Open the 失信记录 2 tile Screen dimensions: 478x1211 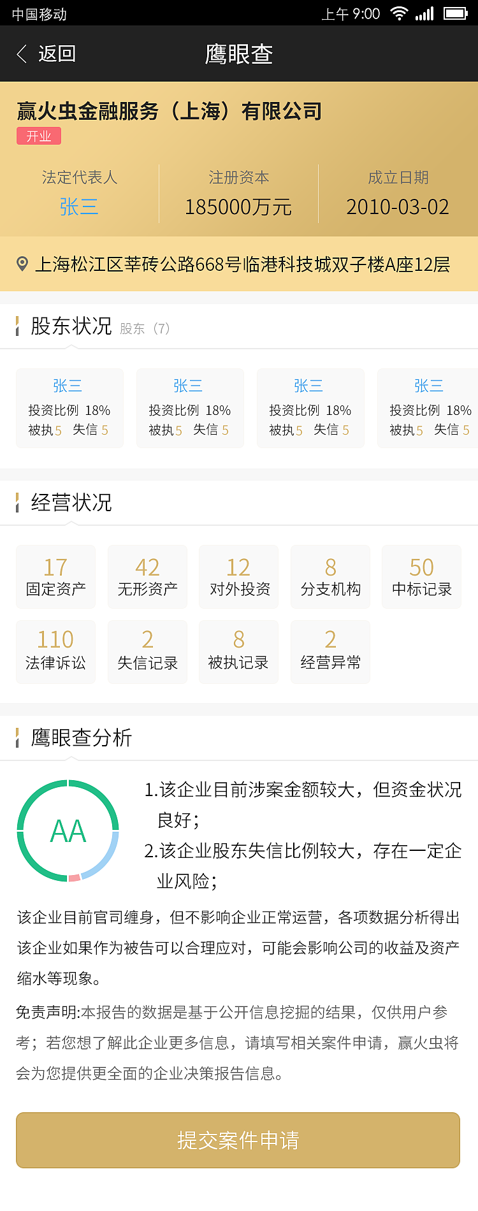pyautogui.click(x=147, y=652)
